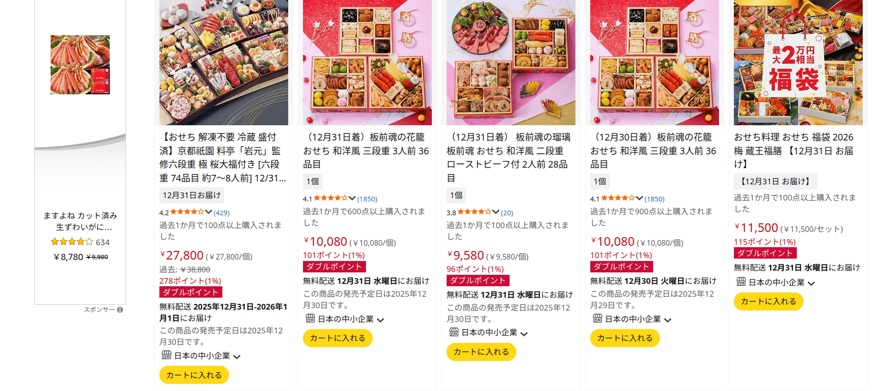Click shop icon under the ¥27,800 osechi
The image size is (877, 391).
point(167,355)
